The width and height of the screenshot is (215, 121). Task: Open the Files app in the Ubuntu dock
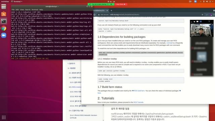(4, 7)
